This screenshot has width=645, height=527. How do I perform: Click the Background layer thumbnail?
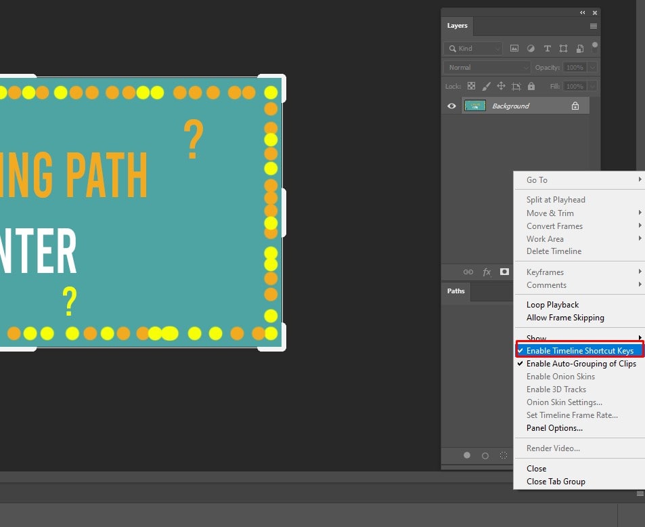(x=474, y=106)
